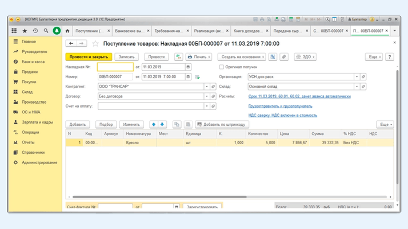Click the search magnifier icon

[46, 31]
